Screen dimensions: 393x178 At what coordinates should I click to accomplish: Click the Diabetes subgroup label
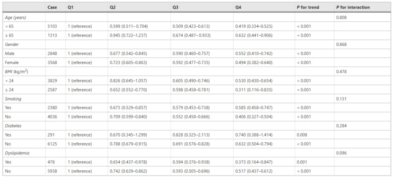point(13,126)
